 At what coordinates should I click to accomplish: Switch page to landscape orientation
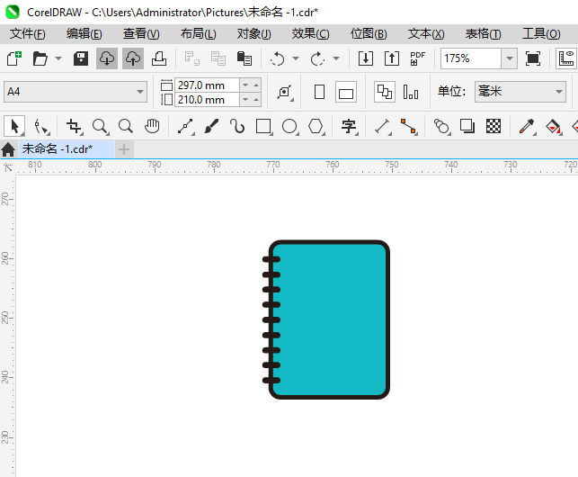pyautogui.click(x=346, y=92)
